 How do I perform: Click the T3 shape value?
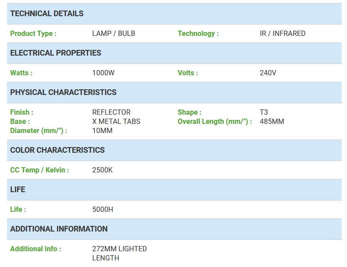tap(264, 112)
